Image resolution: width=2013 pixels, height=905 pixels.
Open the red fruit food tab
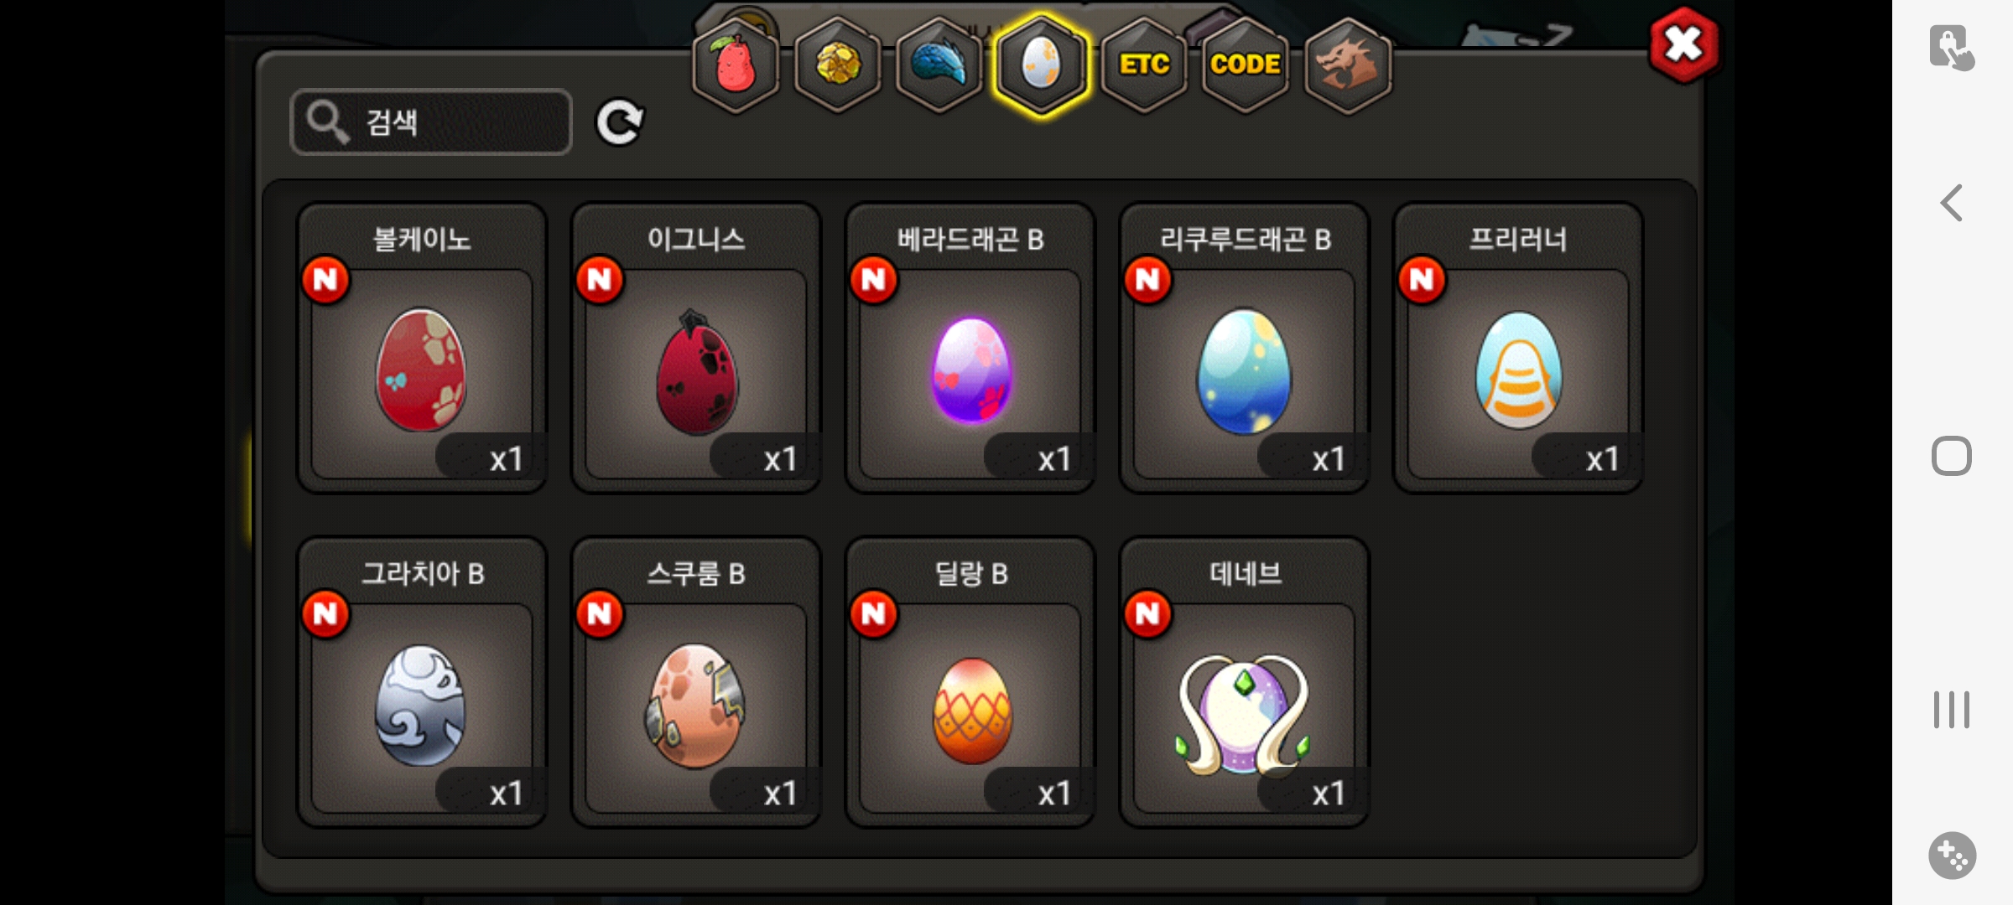click(736, 65)
